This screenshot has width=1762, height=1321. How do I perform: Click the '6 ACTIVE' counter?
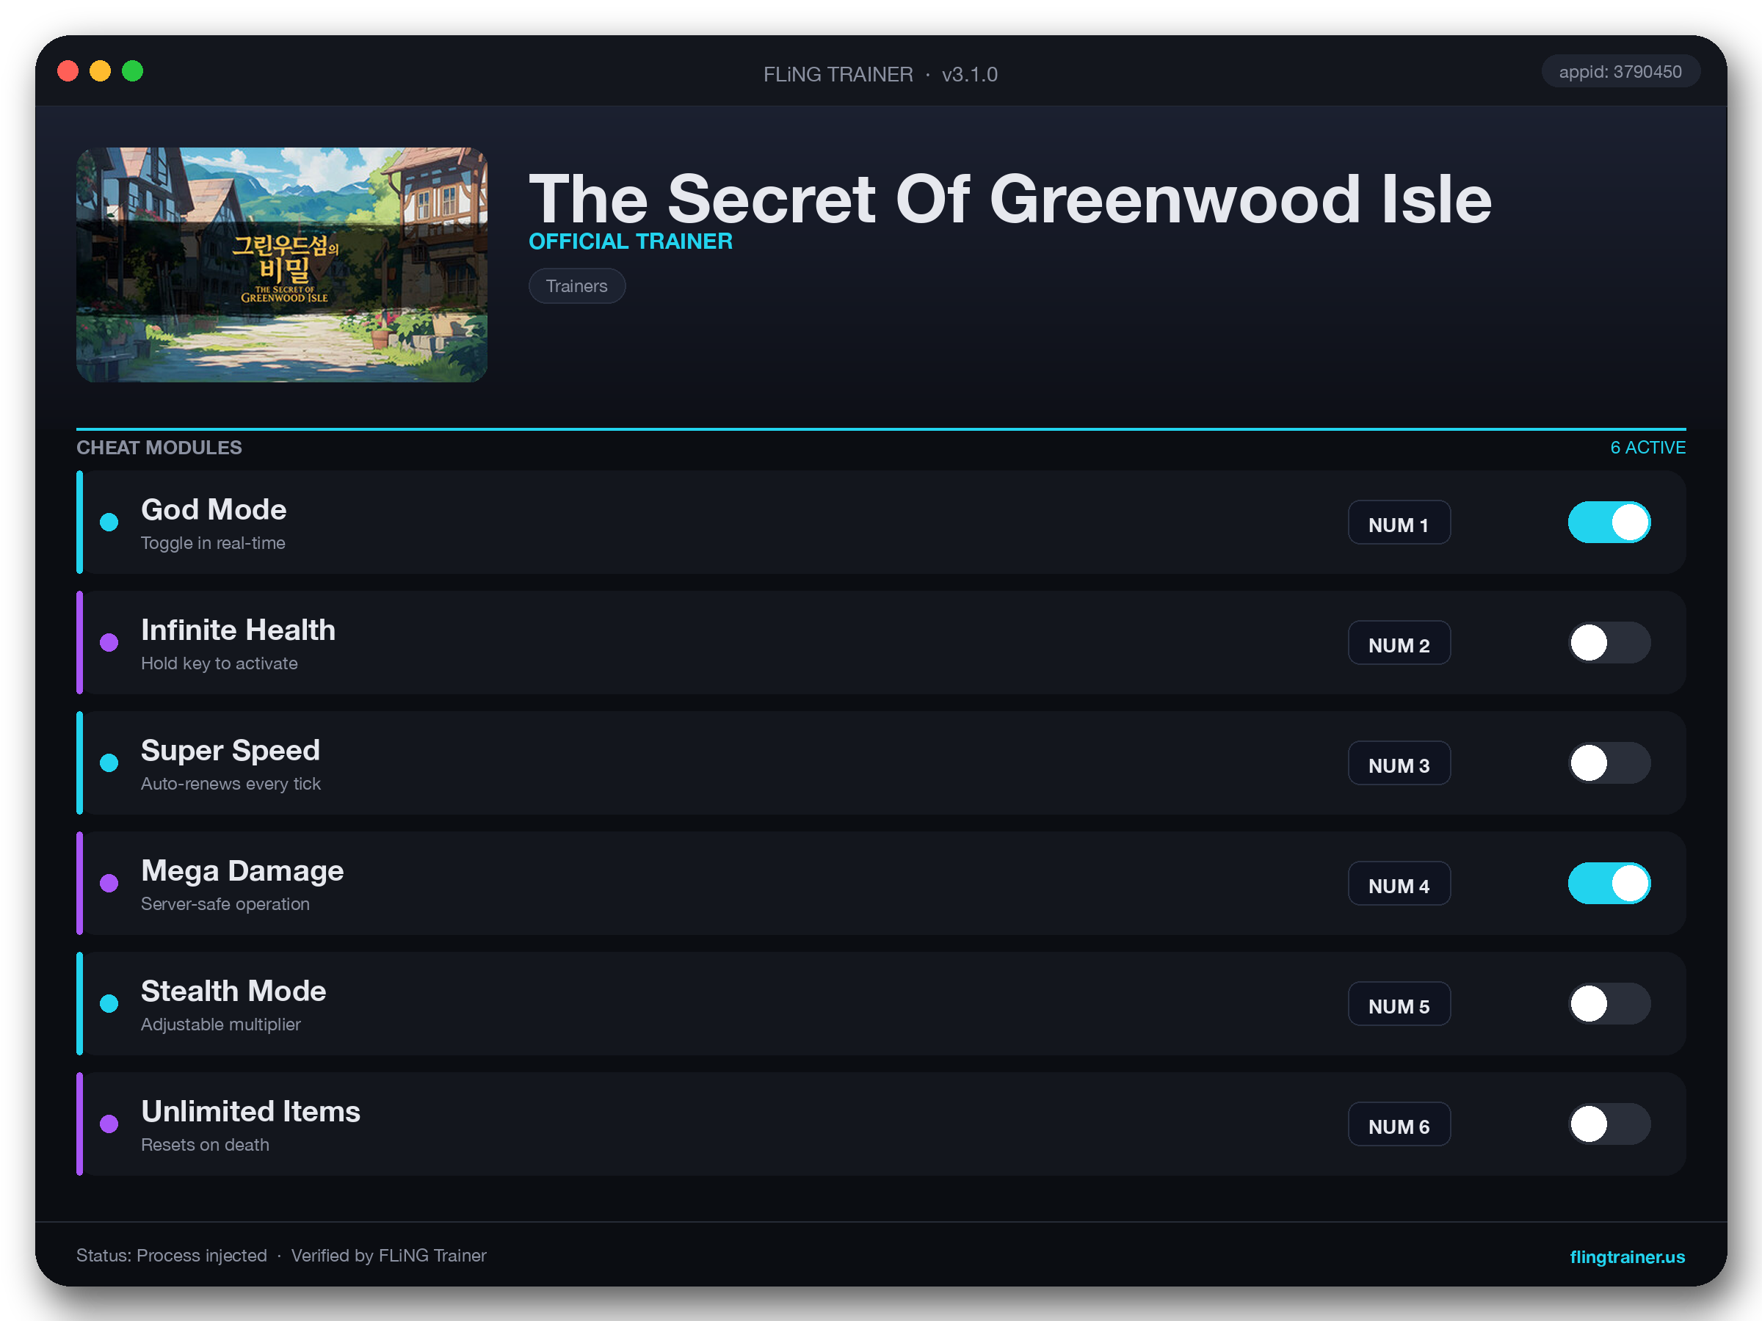1647,448
